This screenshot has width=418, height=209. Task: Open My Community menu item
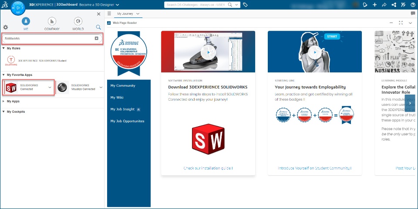point(123,85)
